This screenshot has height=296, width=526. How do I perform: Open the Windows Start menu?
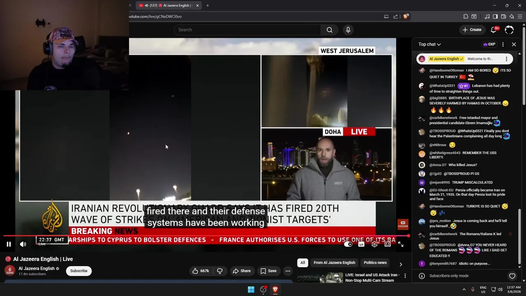point(251,289)
